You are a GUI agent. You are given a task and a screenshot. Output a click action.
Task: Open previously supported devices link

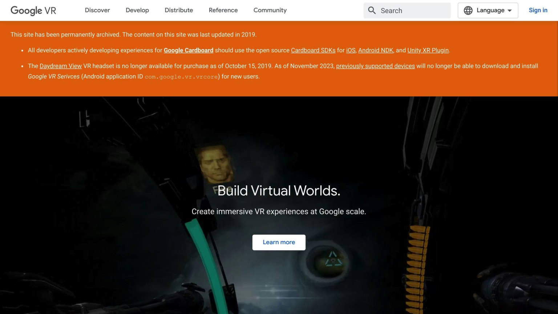coord(375,66)
